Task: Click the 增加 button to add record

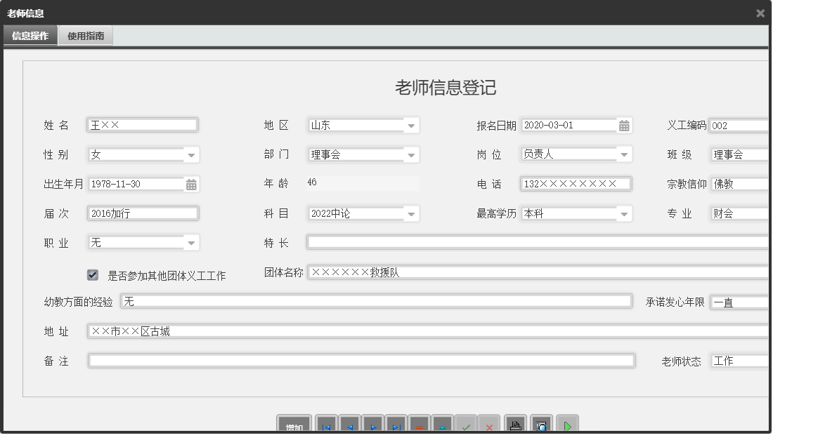Action: pos(294,425)
